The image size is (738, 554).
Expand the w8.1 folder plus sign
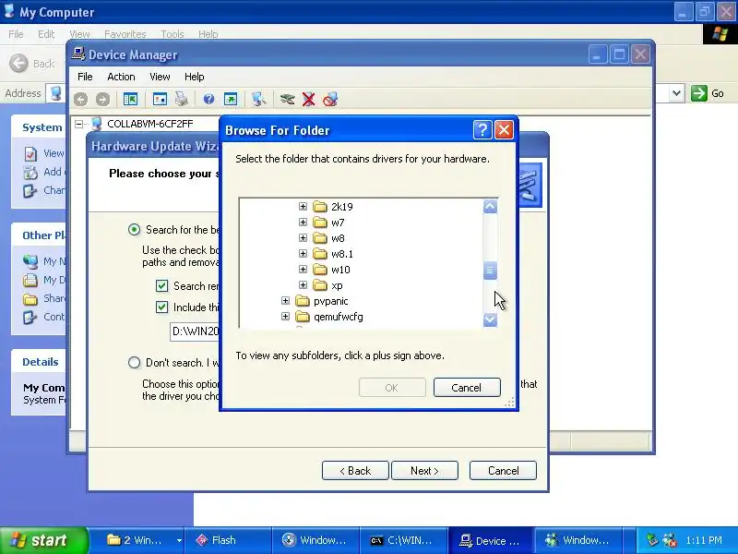point(303,253)
